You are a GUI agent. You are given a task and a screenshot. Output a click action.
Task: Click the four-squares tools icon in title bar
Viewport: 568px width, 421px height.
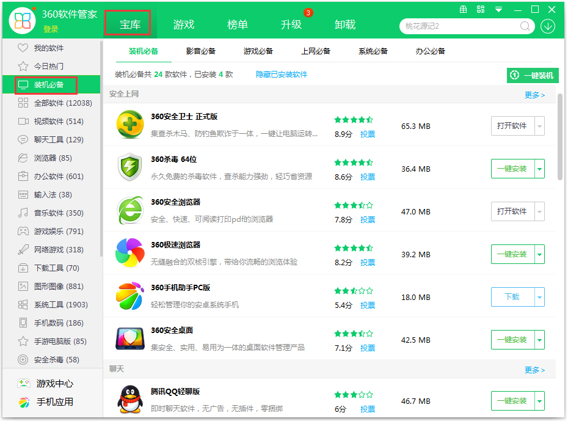point(481,10)
